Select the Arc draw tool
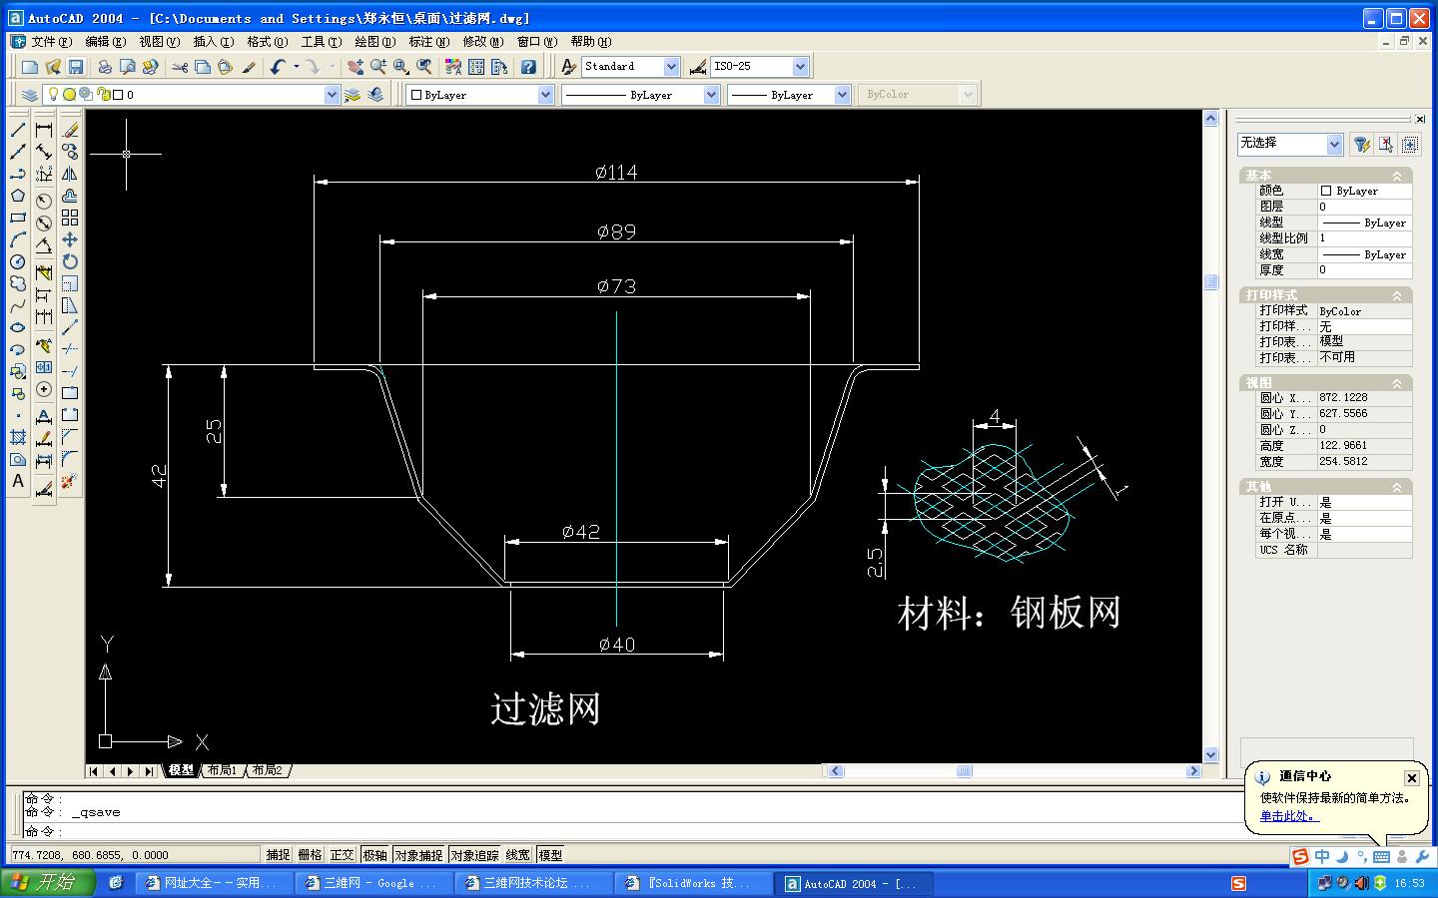The height and width of the screenshot is (898, 1438). pyautogui.click(x=18, y=239)
